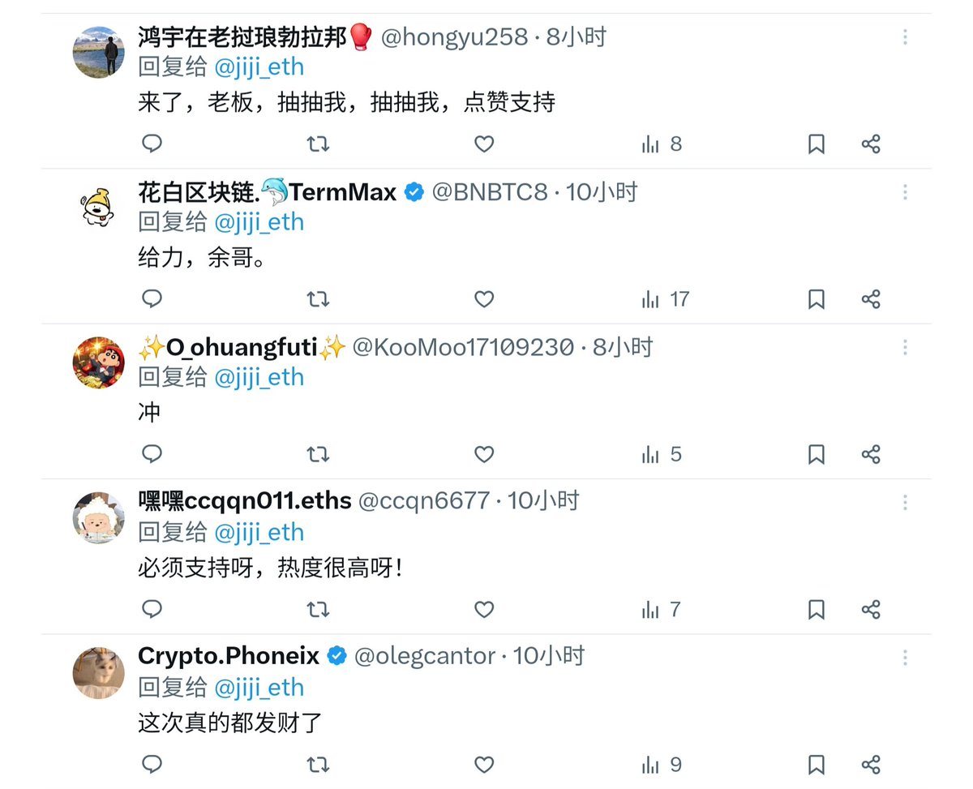The image size is (973, 789).
Task: Reply to O_ohuangfuti's comment
Action: click(152, 454)
